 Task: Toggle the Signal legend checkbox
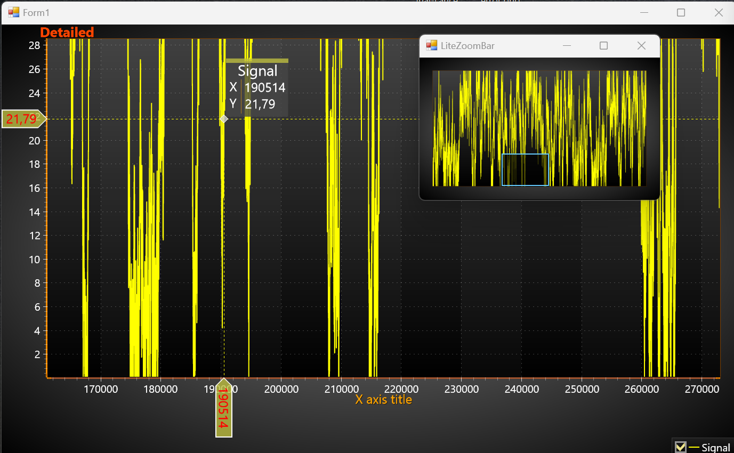(x=680, y=447)
